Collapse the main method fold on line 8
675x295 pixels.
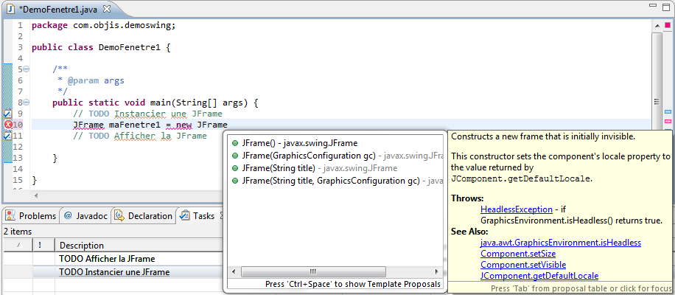tap(26, 103)
